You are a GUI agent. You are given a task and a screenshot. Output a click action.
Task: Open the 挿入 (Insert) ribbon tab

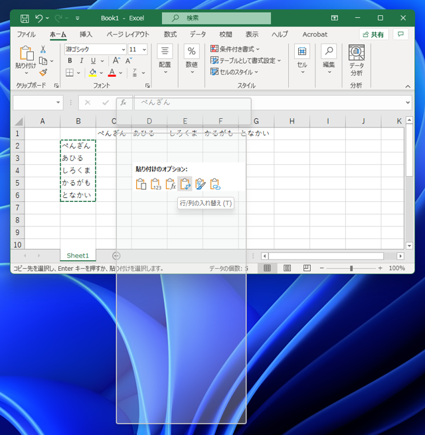click(86, 34)
